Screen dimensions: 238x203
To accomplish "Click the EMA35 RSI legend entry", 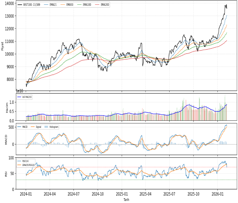I will [28, 165].
